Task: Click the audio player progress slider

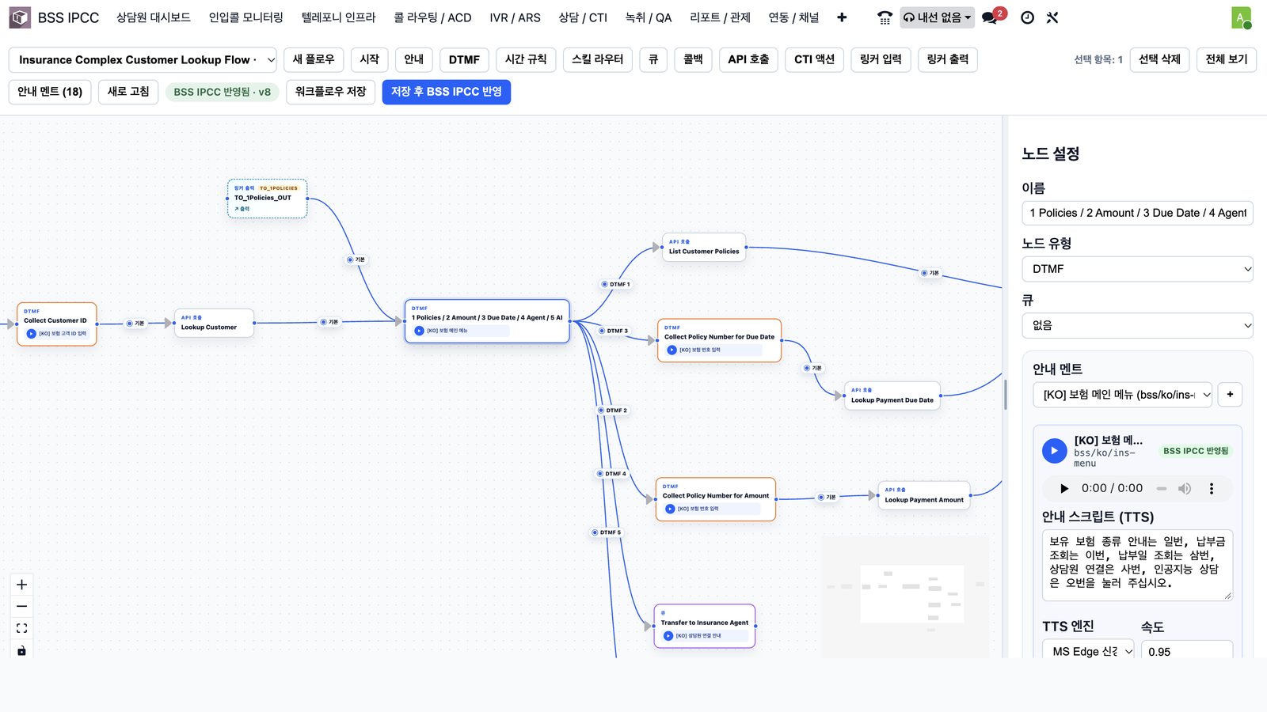Action: click(x=1161, y=489)
